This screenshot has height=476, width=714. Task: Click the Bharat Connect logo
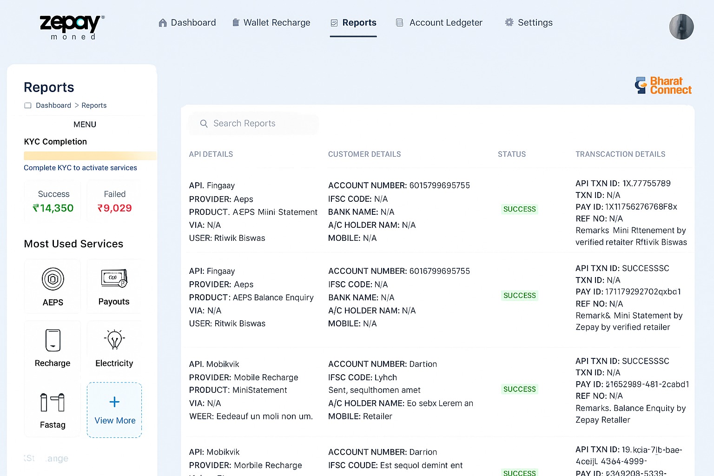pyautogui.click(x=663, y=86)
